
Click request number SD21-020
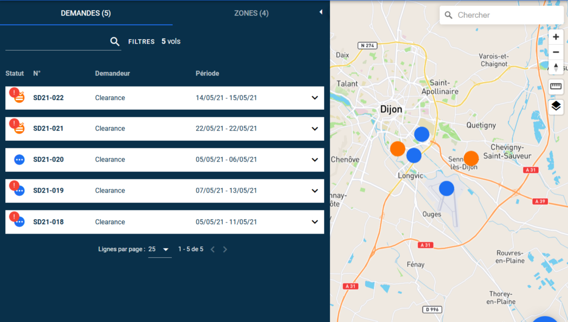pos(48,160)
